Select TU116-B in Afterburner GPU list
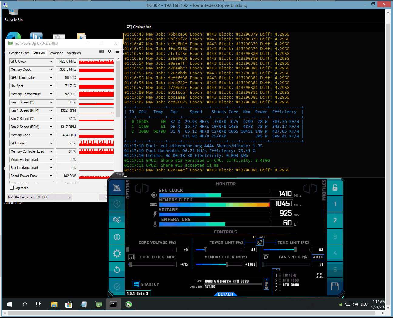The image size is (393, 318). click(x=290, y=276)
